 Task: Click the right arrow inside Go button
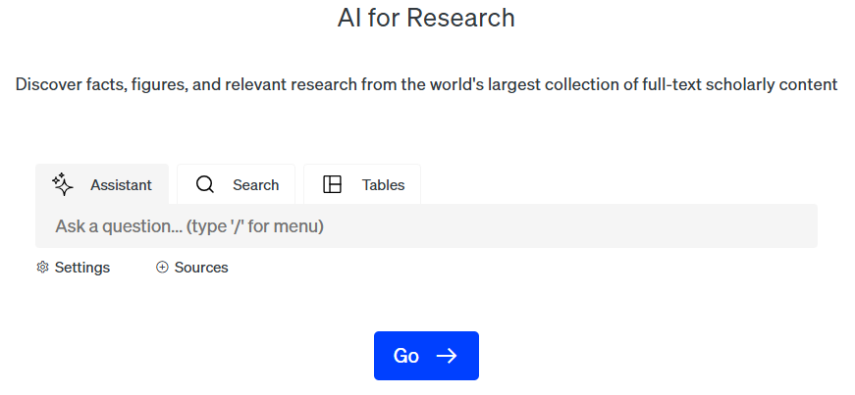tap(447, 356)
